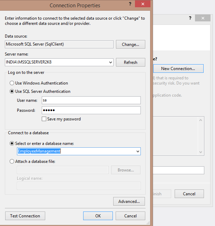215x226 pixels.
Task: Expand the Server name dropdown
Action: (110, 62)
